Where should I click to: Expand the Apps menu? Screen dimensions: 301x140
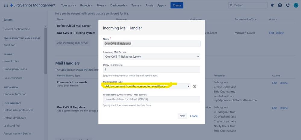coord(161,5)
